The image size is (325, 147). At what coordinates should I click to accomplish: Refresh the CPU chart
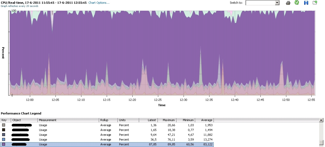(x=296, y=3)
